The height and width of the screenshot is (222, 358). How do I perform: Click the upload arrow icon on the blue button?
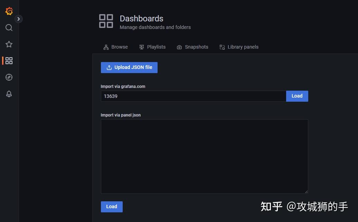(109, 67)
